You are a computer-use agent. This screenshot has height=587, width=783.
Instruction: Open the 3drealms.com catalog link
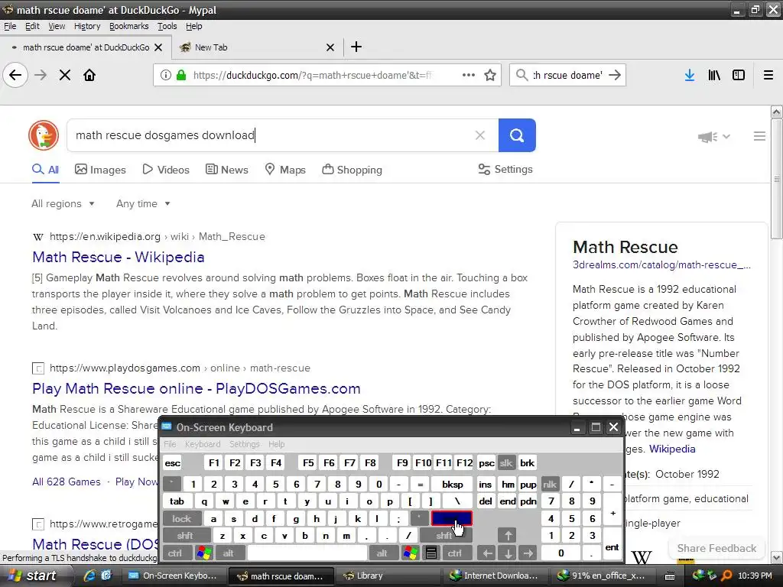point(661,264)
